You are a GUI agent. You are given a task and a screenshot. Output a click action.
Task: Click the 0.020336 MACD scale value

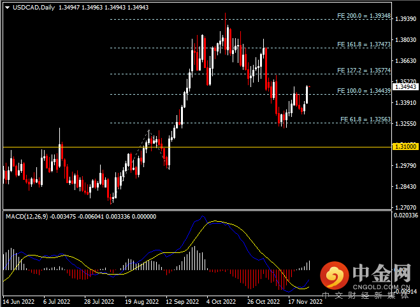pyautogui.click(x=405, y=216)
